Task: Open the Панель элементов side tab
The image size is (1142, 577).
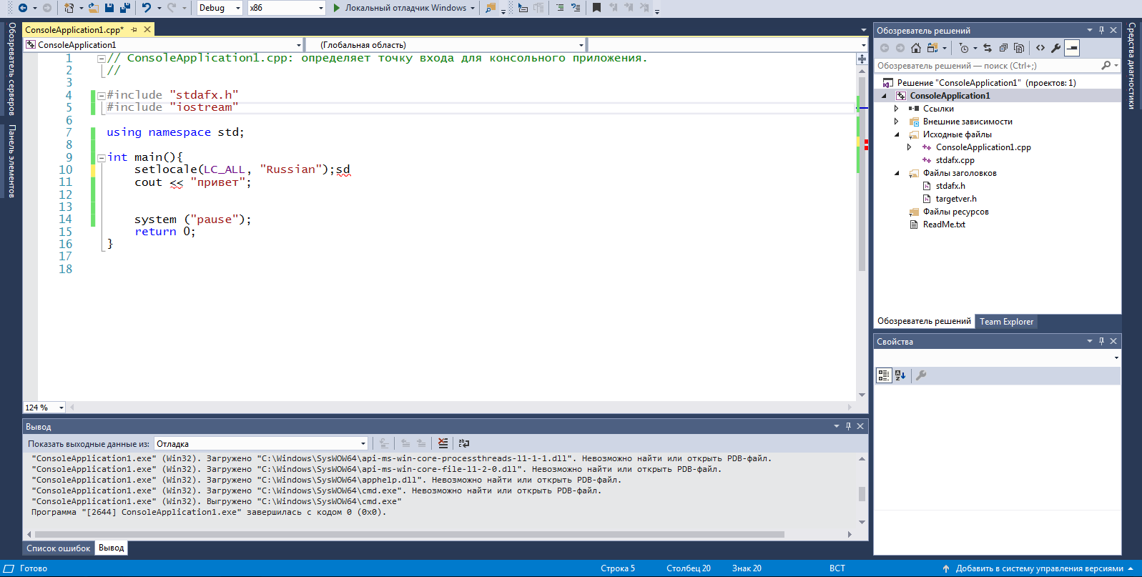Action: pos(11,161)
